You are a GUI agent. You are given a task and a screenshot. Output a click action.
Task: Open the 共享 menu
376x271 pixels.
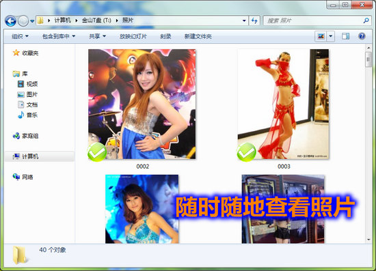(97, 36)
